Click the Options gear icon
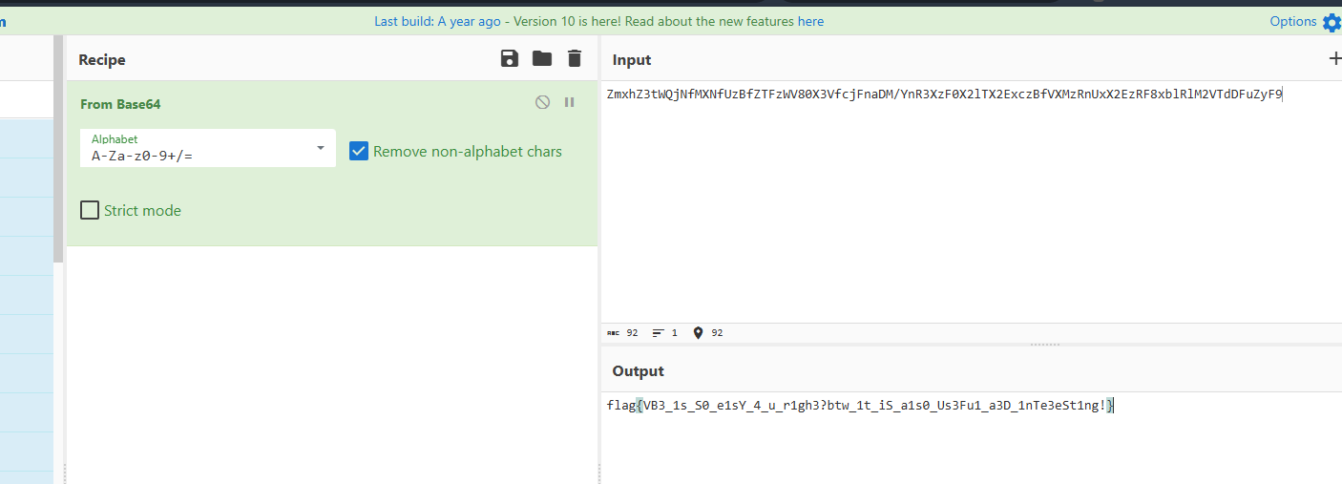 pyautogui.click(x=1332, y=22)
